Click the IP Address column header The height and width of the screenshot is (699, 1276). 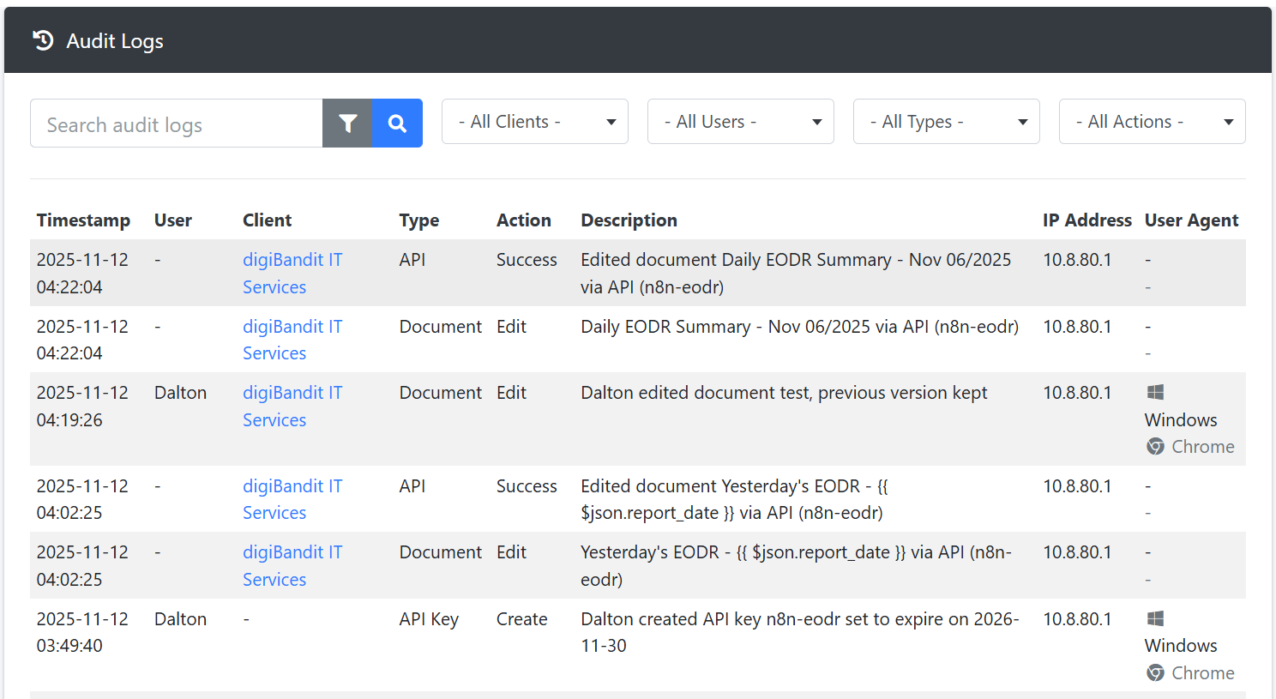click(x=1086, y=220)
